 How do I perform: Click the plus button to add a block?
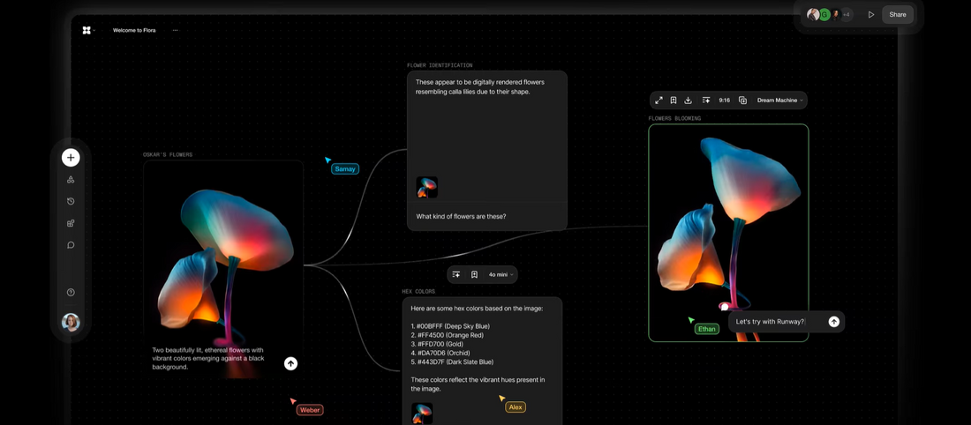(71, 158)
